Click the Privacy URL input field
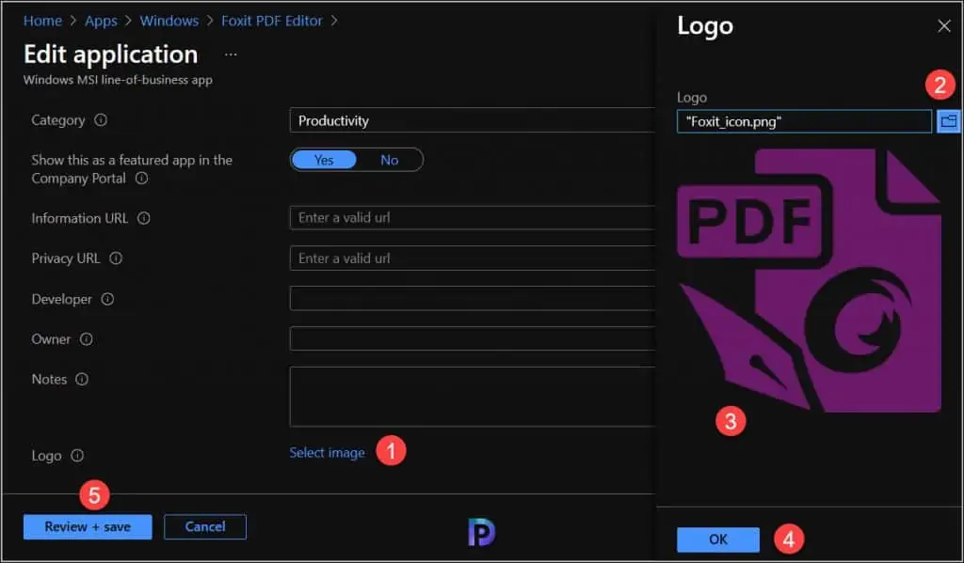Image resolution: width=964 pixels, height=563 pixels. (x=473, y=258)
